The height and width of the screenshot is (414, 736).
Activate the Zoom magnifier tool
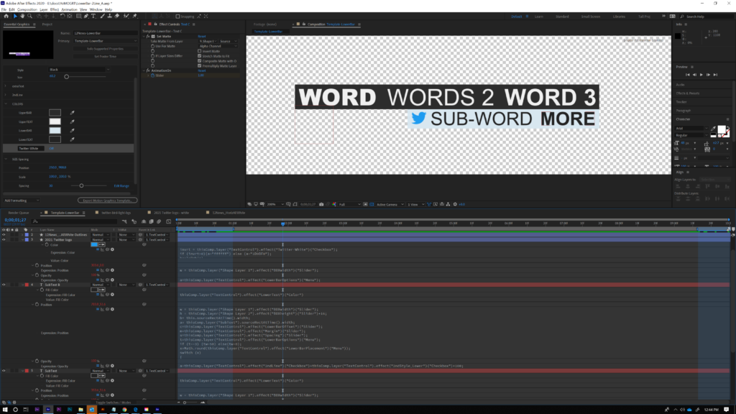click(29, 16)
